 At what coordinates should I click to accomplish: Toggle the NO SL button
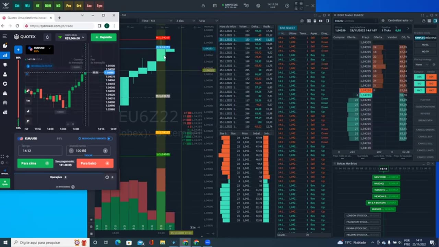click(425, 45)
